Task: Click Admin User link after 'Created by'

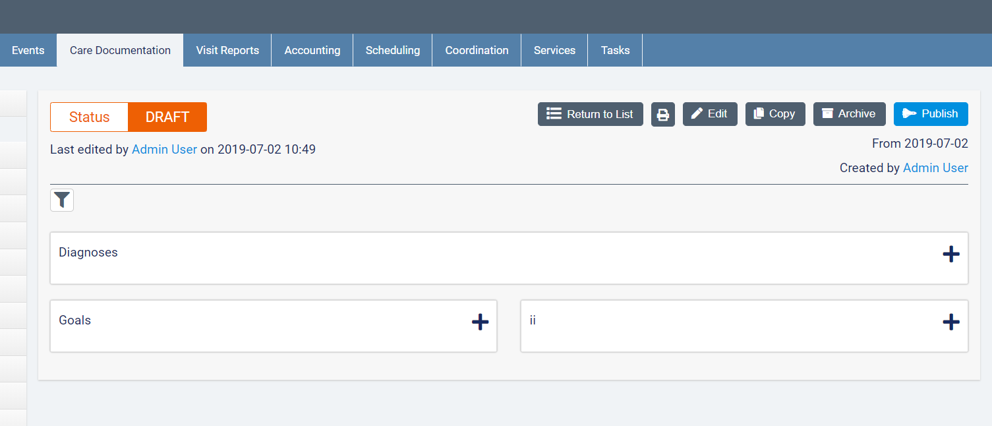Action: (x=935, y=168)
